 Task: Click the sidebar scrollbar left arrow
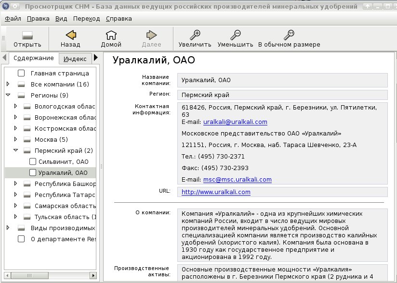[x=7, y=275]
